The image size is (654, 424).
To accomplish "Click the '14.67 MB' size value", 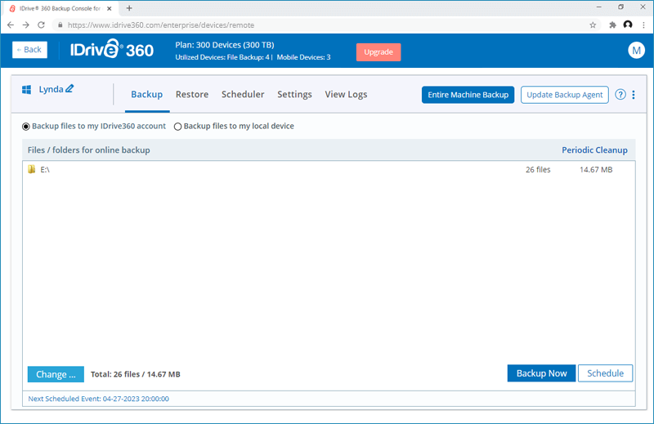I will click(596, 170).
